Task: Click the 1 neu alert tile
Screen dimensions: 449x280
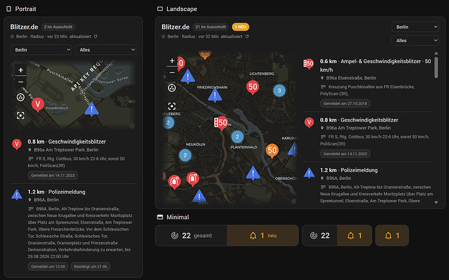Action: [x=263, y=236]
